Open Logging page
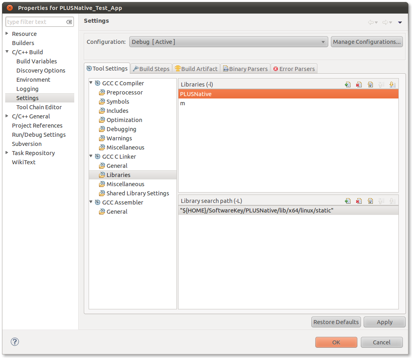The width and height of the screenshot is (412, 358). (27, 89)
